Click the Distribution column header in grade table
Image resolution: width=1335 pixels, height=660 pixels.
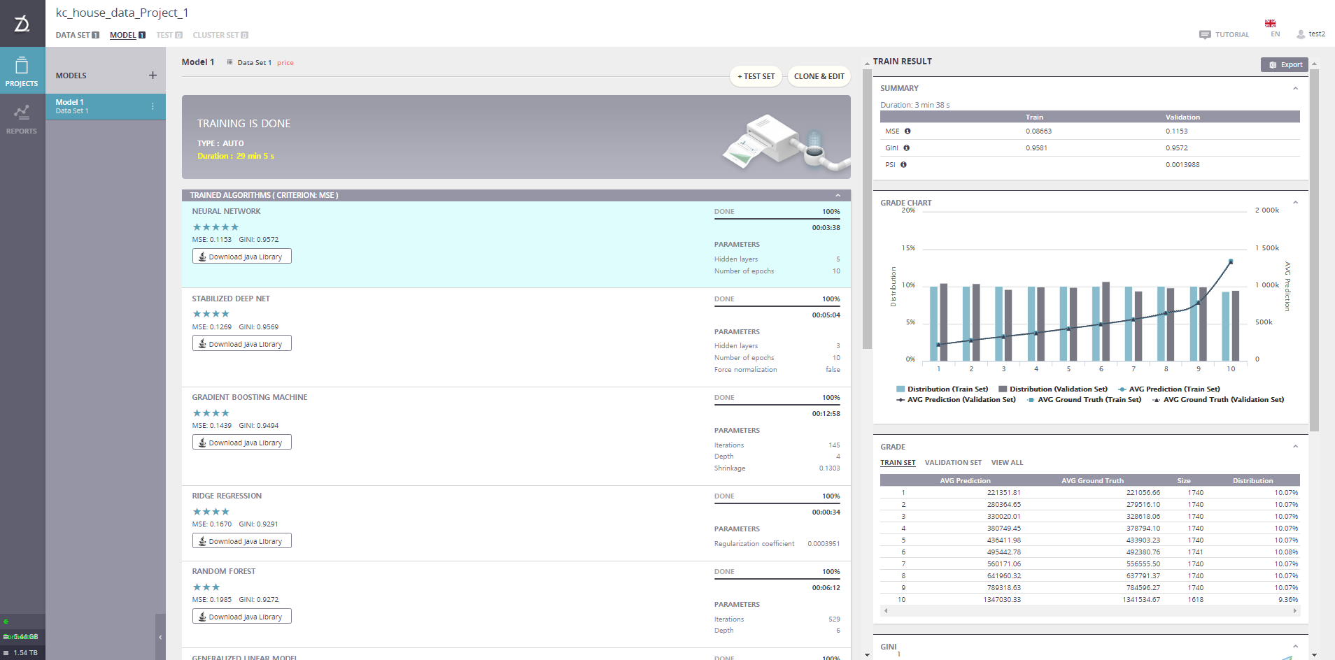coord(1252,480)
